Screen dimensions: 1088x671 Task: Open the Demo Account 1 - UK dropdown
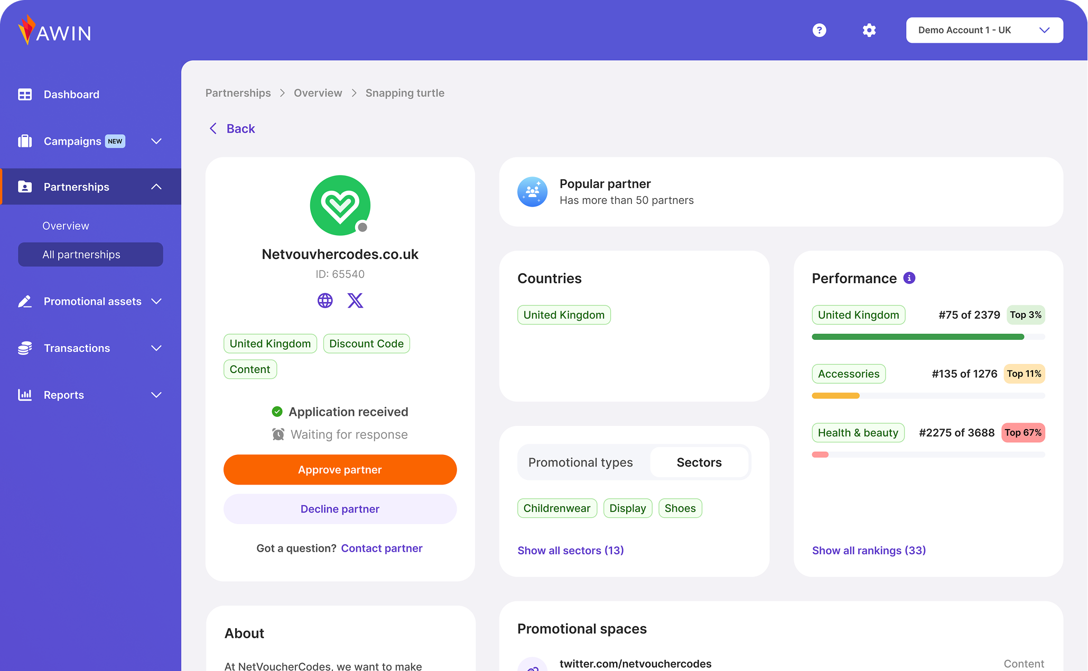tap(984, 30)
